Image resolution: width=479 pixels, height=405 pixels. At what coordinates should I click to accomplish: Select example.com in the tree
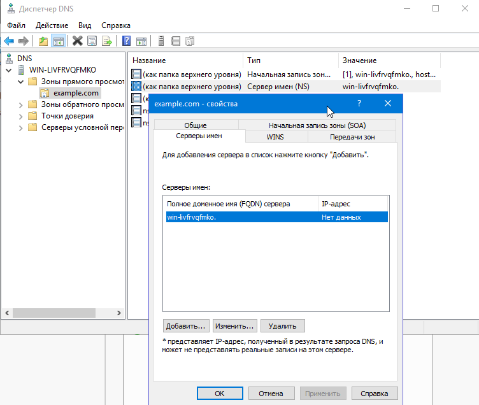[x=76, y=93]
